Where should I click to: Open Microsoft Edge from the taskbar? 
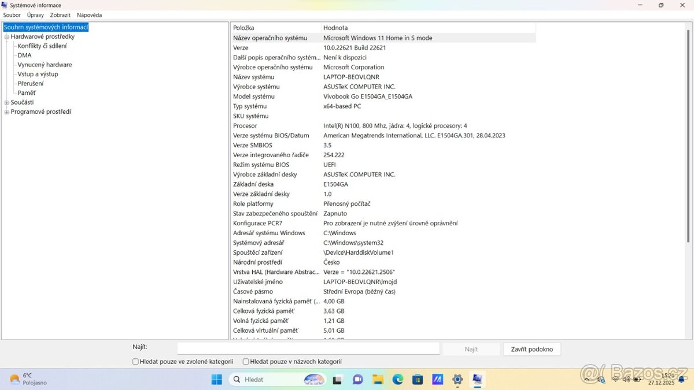coord(397,380)
